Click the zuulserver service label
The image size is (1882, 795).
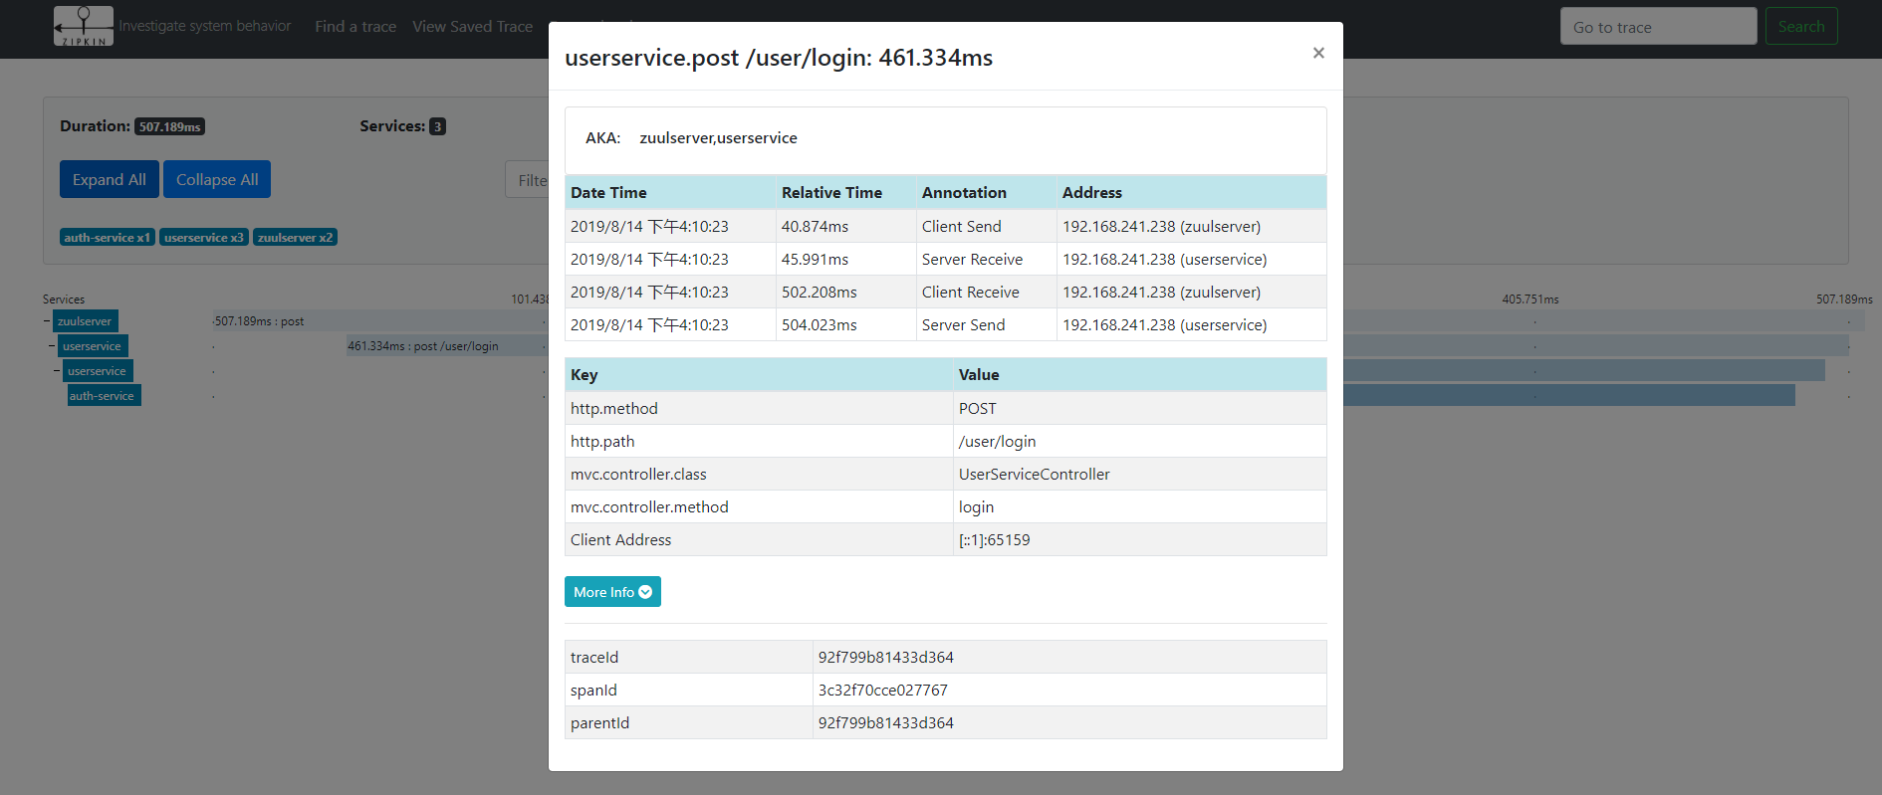click(86, 321)
